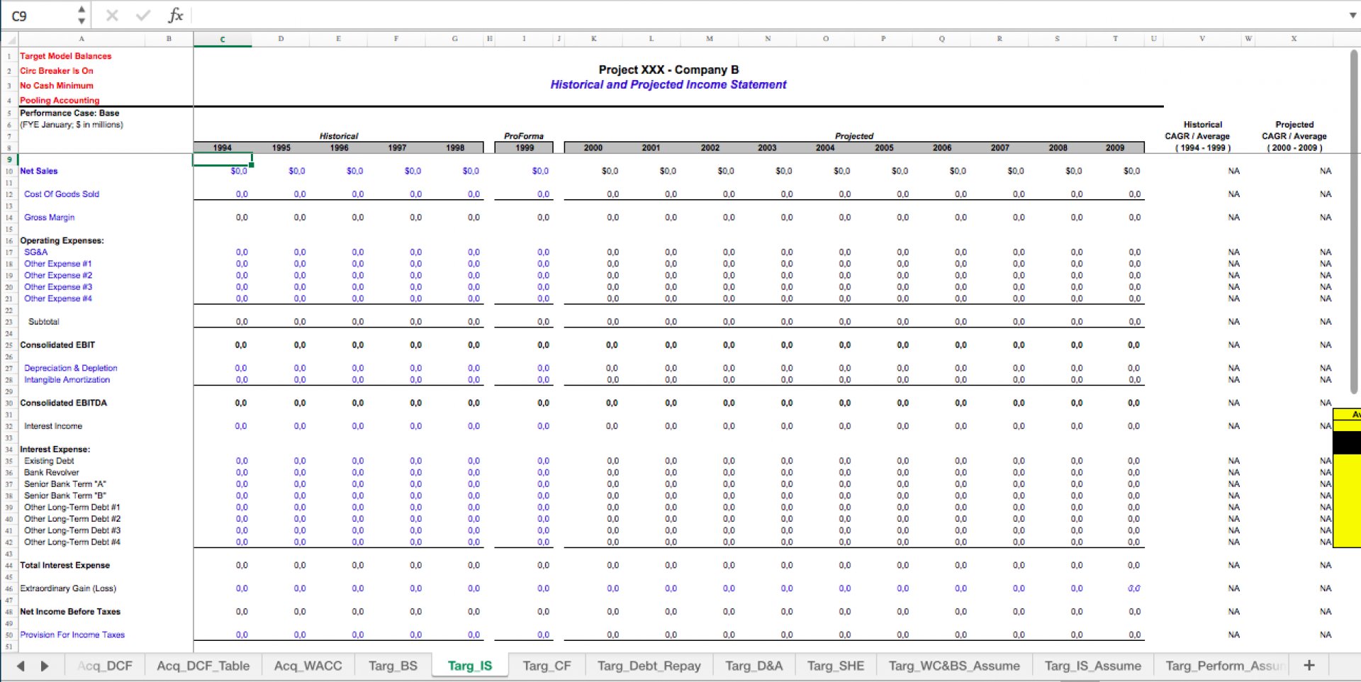Go to the previous sheet tab arrow

(x=21, y=666)
